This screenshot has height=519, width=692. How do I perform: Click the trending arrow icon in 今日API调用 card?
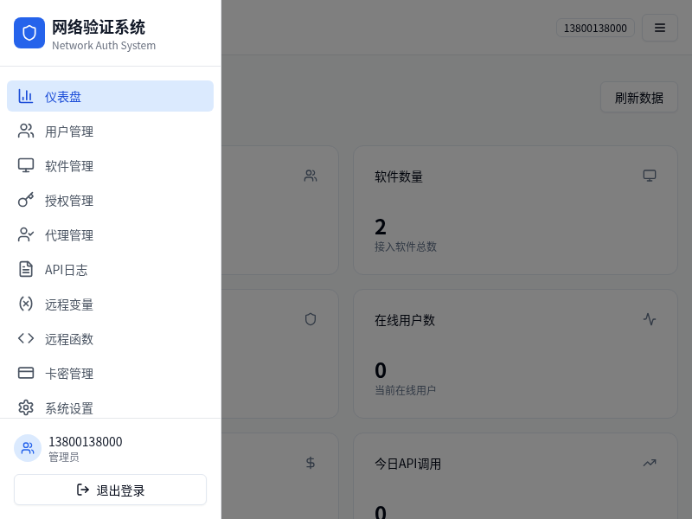[x=650, y=463]
